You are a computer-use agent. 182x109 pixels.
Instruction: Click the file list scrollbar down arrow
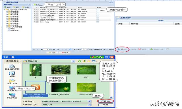click(111, 97)
